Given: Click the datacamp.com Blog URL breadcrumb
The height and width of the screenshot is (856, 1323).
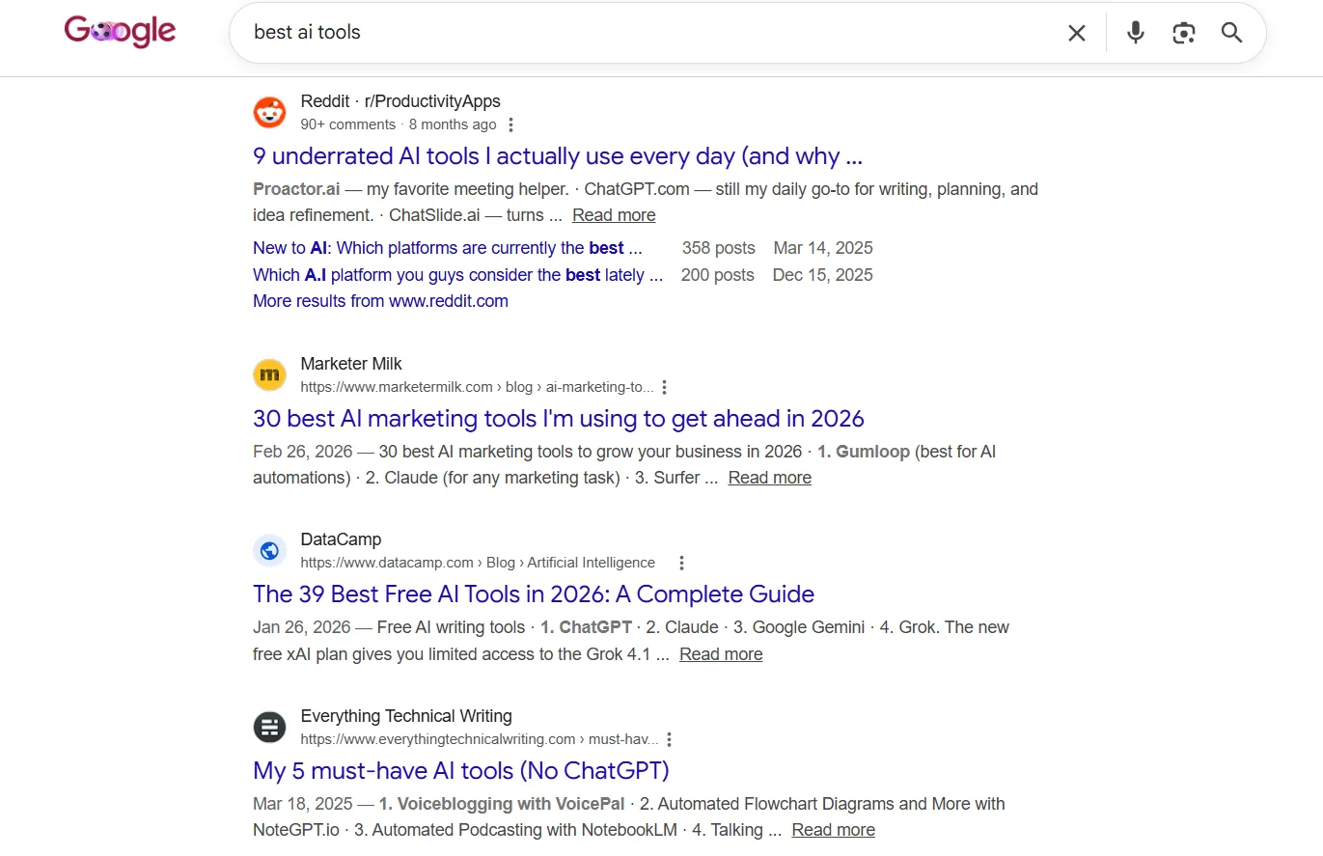Looking at the screenshot, I should (478, 563).
